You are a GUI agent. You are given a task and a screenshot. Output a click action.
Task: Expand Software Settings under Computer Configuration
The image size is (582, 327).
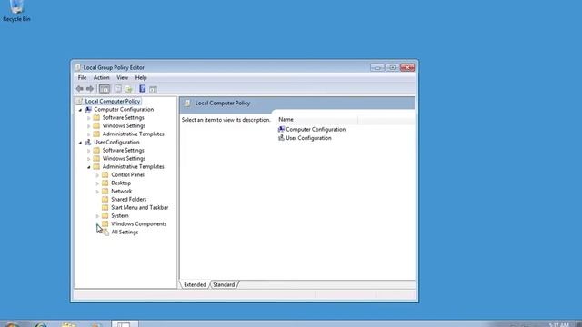[x=89, y=118]
